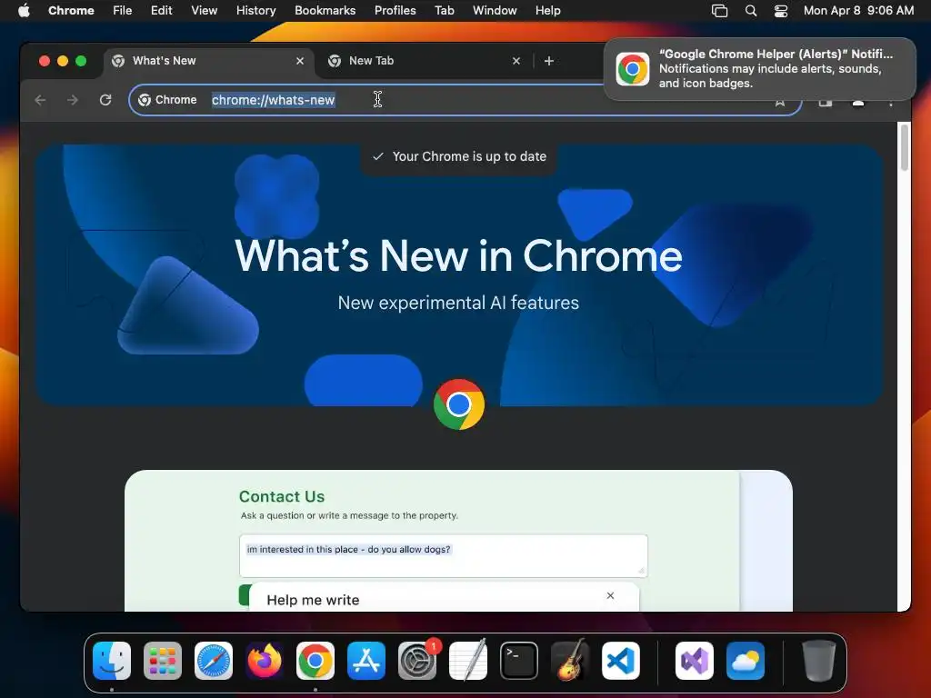Viewport: 931px width, 698px height.
Task: Open the Apple menu
Action: (x=24, y=10)
